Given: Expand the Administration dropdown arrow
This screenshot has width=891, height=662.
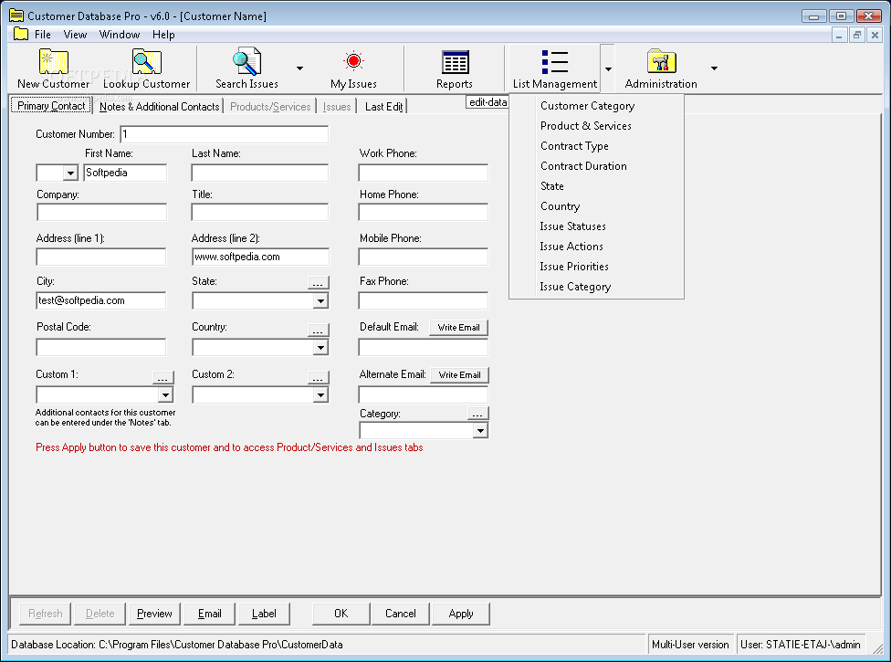Looking at the screenshot, I should tap(714, 68).
